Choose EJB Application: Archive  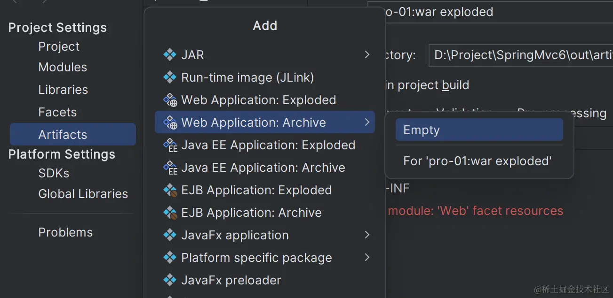(265, 213)
